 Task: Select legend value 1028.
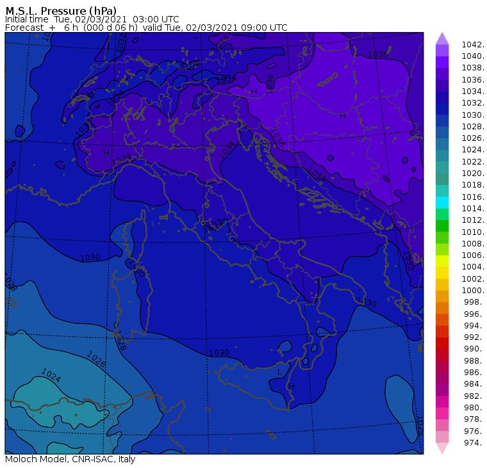(x=473, y=126)
